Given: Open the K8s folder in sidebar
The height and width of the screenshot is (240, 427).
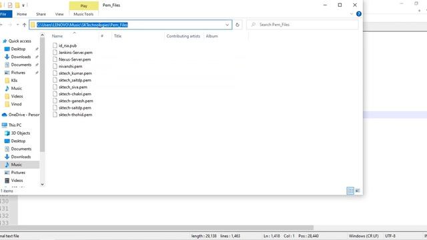Looking at the screenshot, I should (x=14, y=81).
